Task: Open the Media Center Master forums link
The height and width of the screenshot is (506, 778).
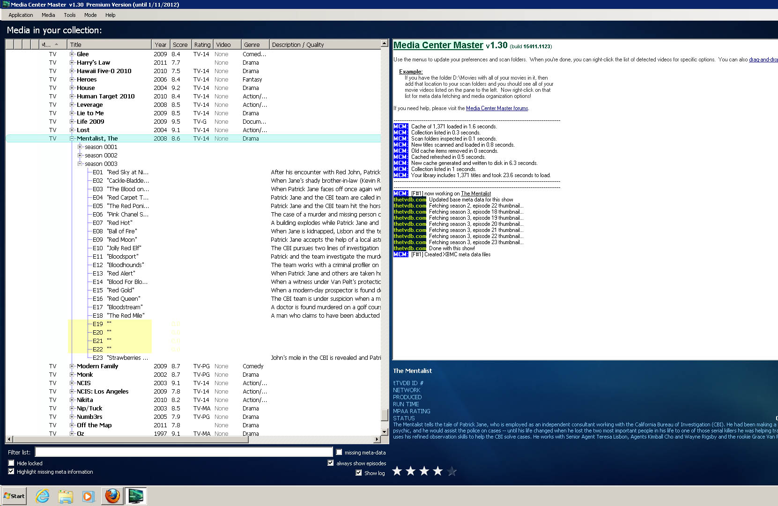Action: coord(497,108)
